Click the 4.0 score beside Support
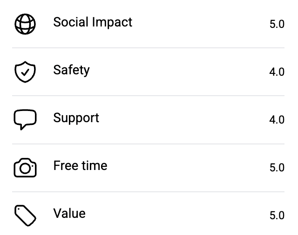 pos(277,120)
